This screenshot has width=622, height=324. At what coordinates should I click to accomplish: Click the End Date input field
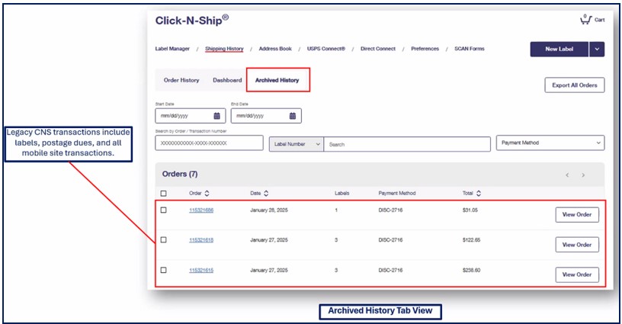pos(266,116)
